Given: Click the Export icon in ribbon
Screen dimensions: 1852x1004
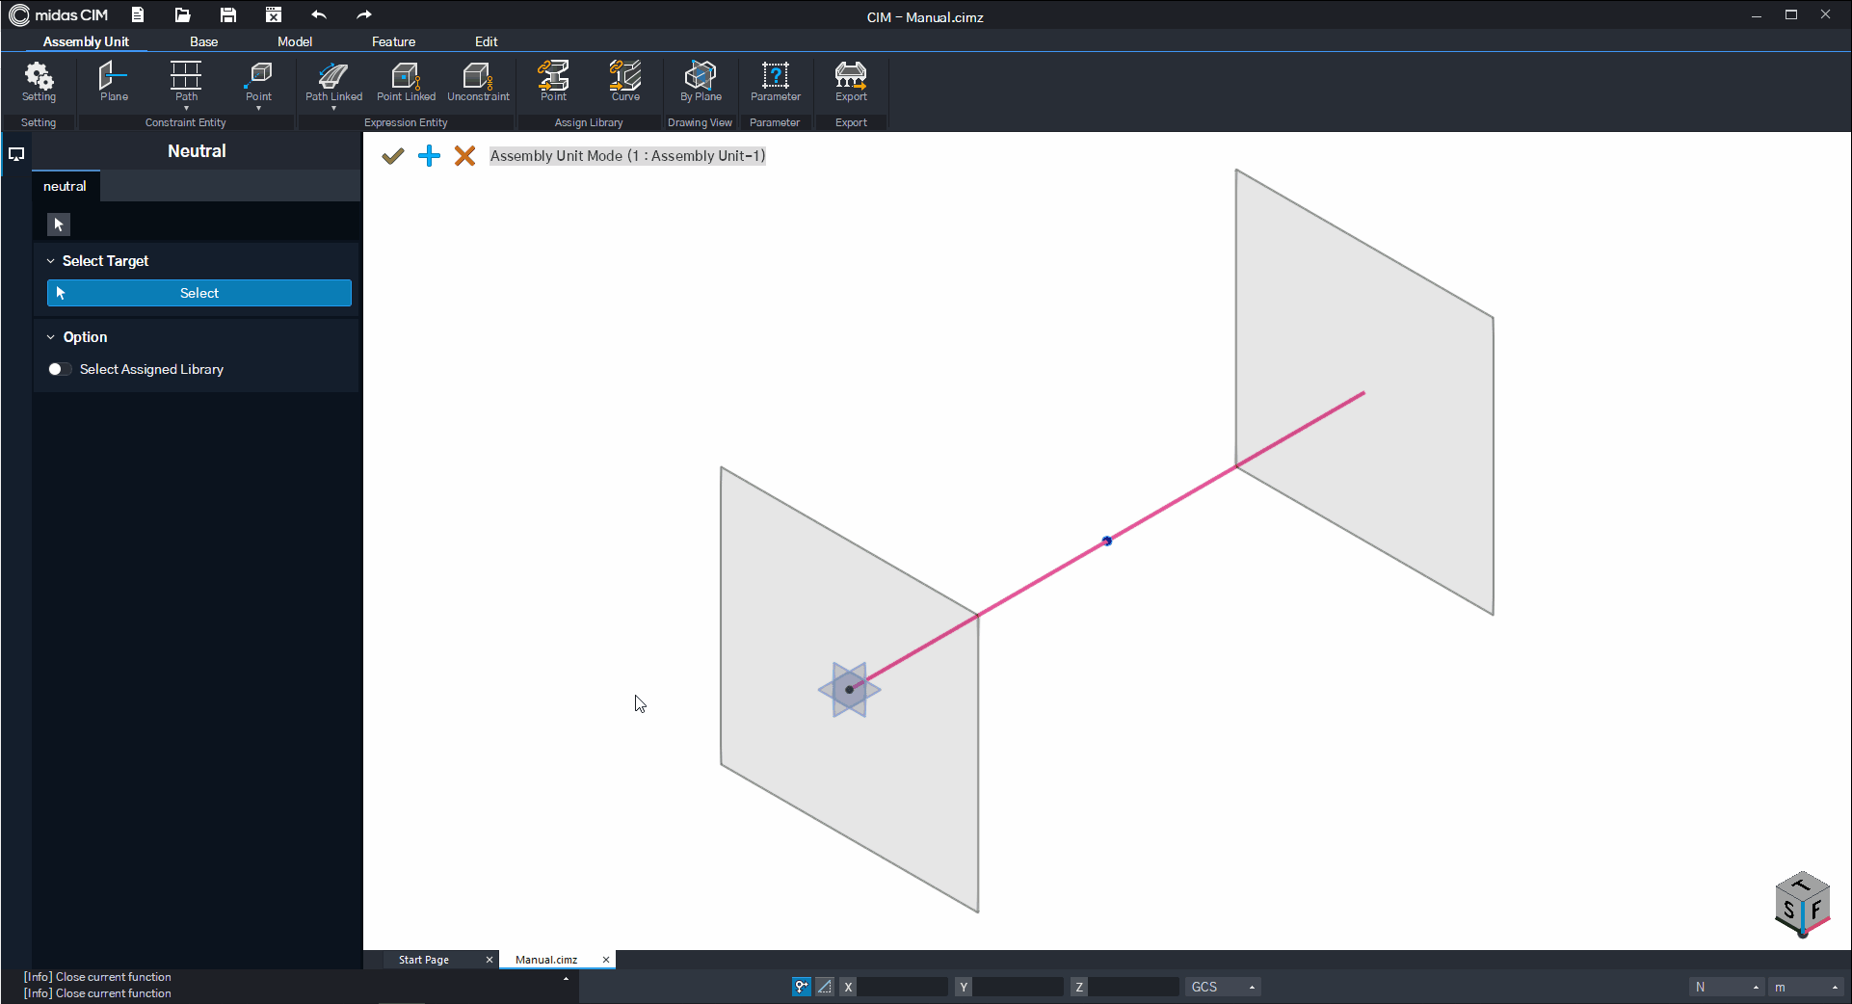Looking at the screenshot, I should 851,81.
